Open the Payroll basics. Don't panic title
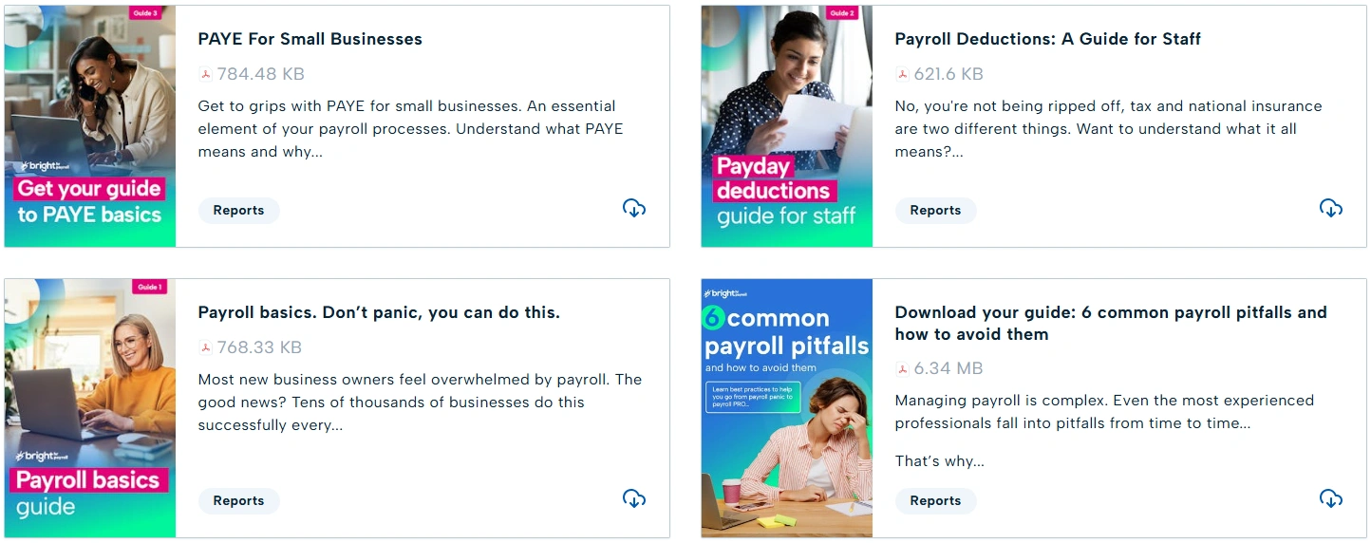This screenshot has width=1371, height=543. [x=379, y=312]
